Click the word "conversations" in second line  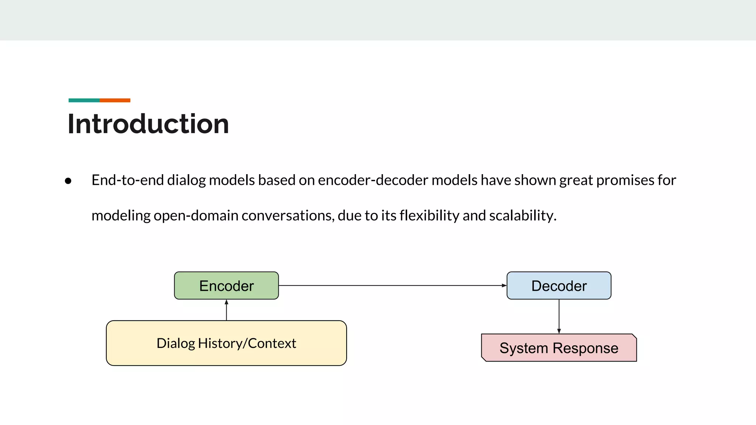tap(288, 215)
